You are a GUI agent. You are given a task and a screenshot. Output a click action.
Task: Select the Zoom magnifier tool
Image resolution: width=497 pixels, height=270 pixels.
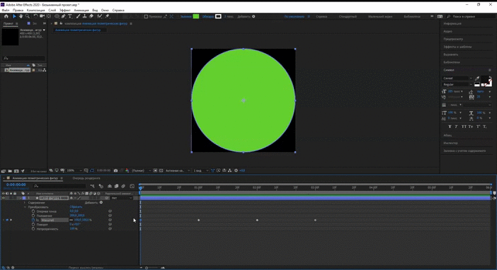[28, 16]
